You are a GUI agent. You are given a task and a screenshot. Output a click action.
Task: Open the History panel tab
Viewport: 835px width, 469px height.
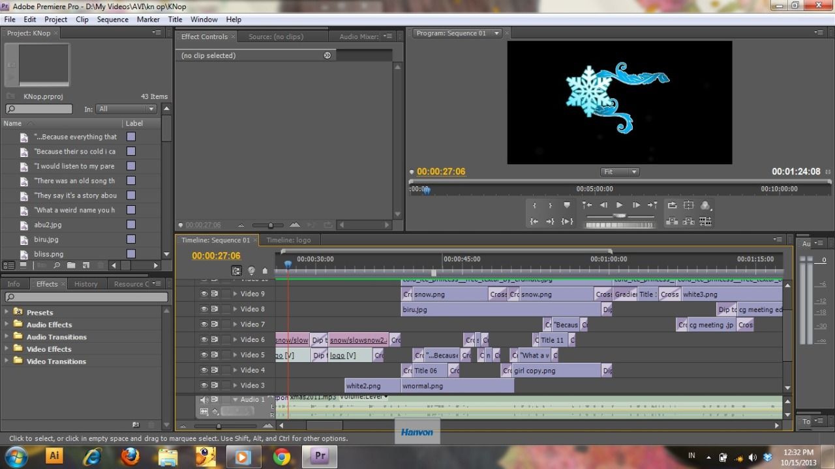tap(85, 284)
